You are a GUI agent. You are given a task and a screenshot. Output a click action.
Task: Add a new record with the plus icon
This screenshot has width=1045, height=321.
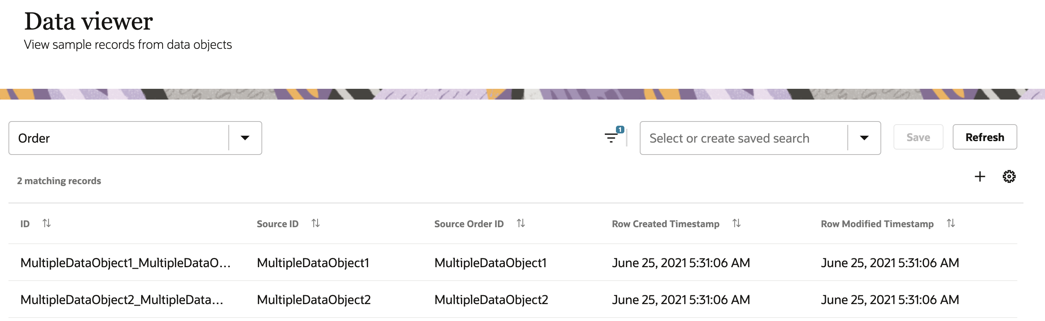click(x=980, y=176)
